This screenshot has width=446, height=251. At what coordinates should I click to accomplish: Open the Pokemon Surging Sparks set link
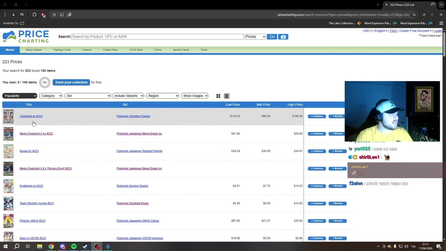pos(132,186)
